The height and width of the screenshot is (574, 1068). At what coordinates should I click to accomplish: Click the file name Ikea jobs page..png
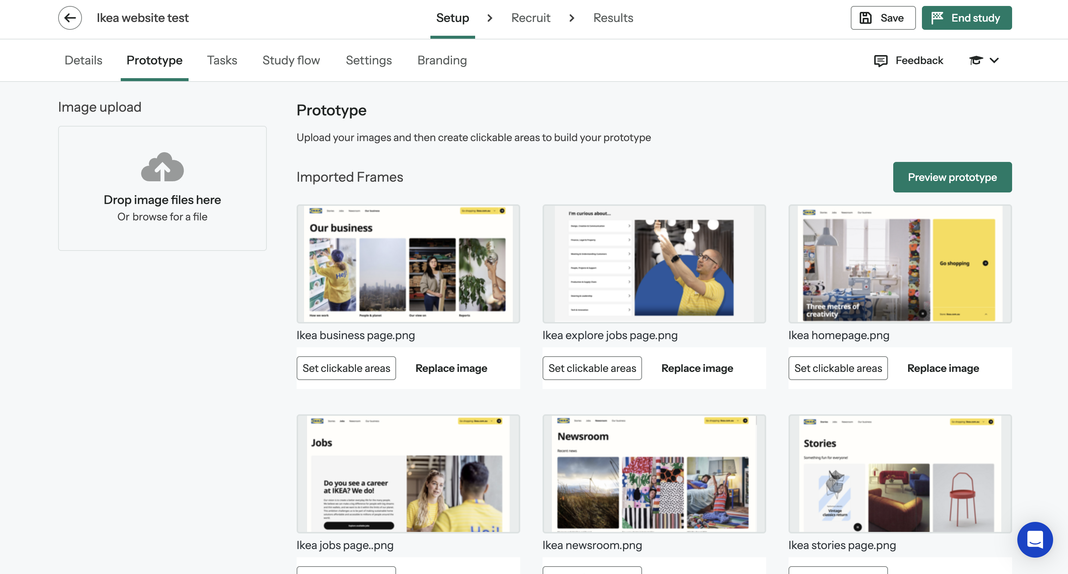[345, 545]
